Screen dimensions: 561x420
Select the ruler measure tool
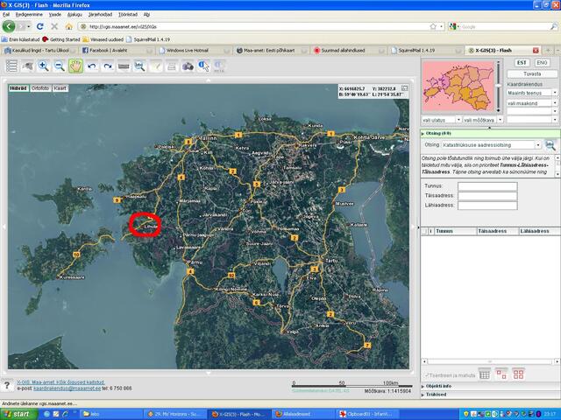point(124,66)
